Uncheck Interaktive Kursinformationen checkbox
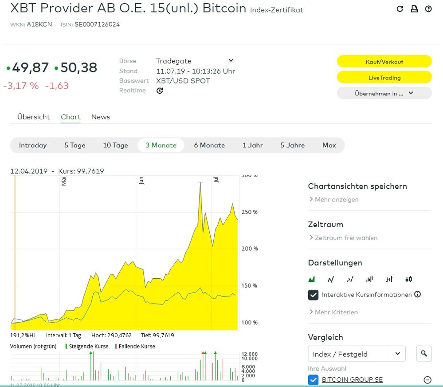Image resolution: width=443 pixels, height=387 pixels. 314,295
